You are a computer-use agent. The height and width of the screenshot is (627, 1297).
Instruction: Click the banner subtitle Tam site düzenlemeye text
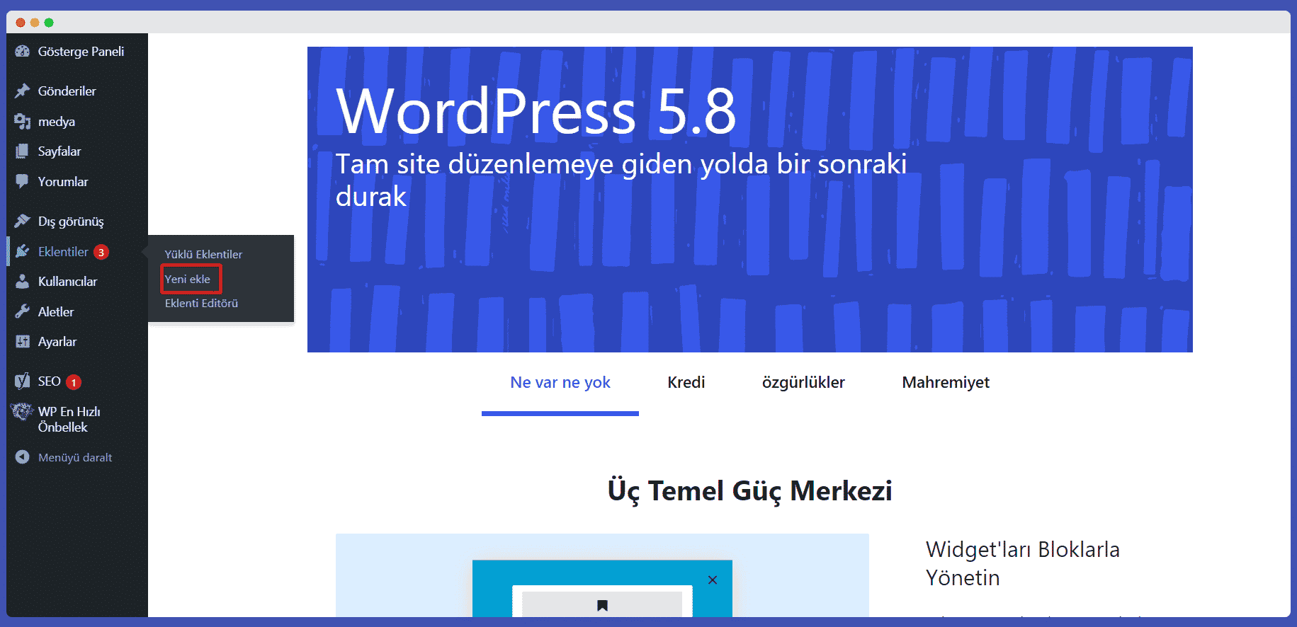pyautogui.click(x=621, y=180)
